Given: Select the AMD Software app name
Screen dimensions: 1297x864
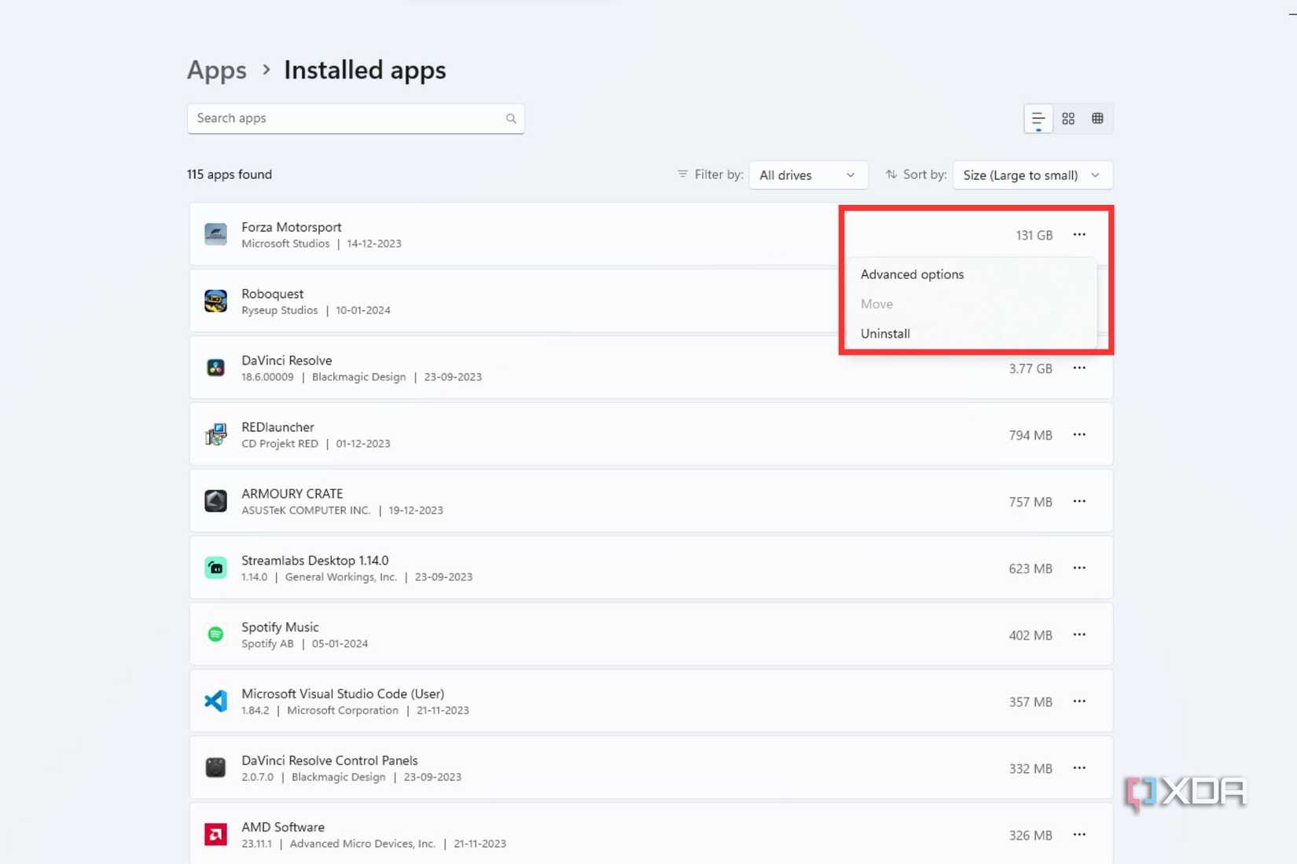Looking at the screenshot, I should (283, 828).
